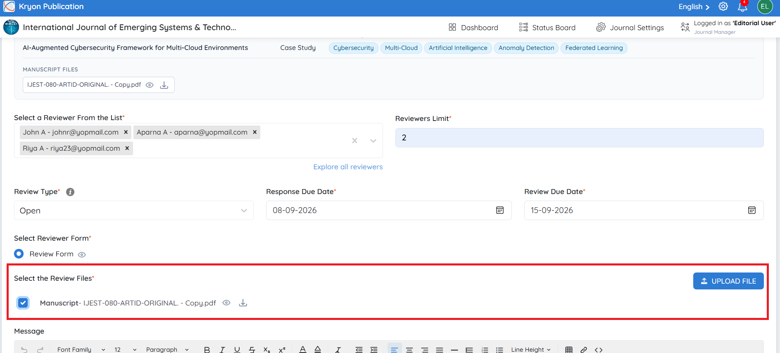Open the Status Board
Viewport: 780px width, 353px height.
click(547, 27)
